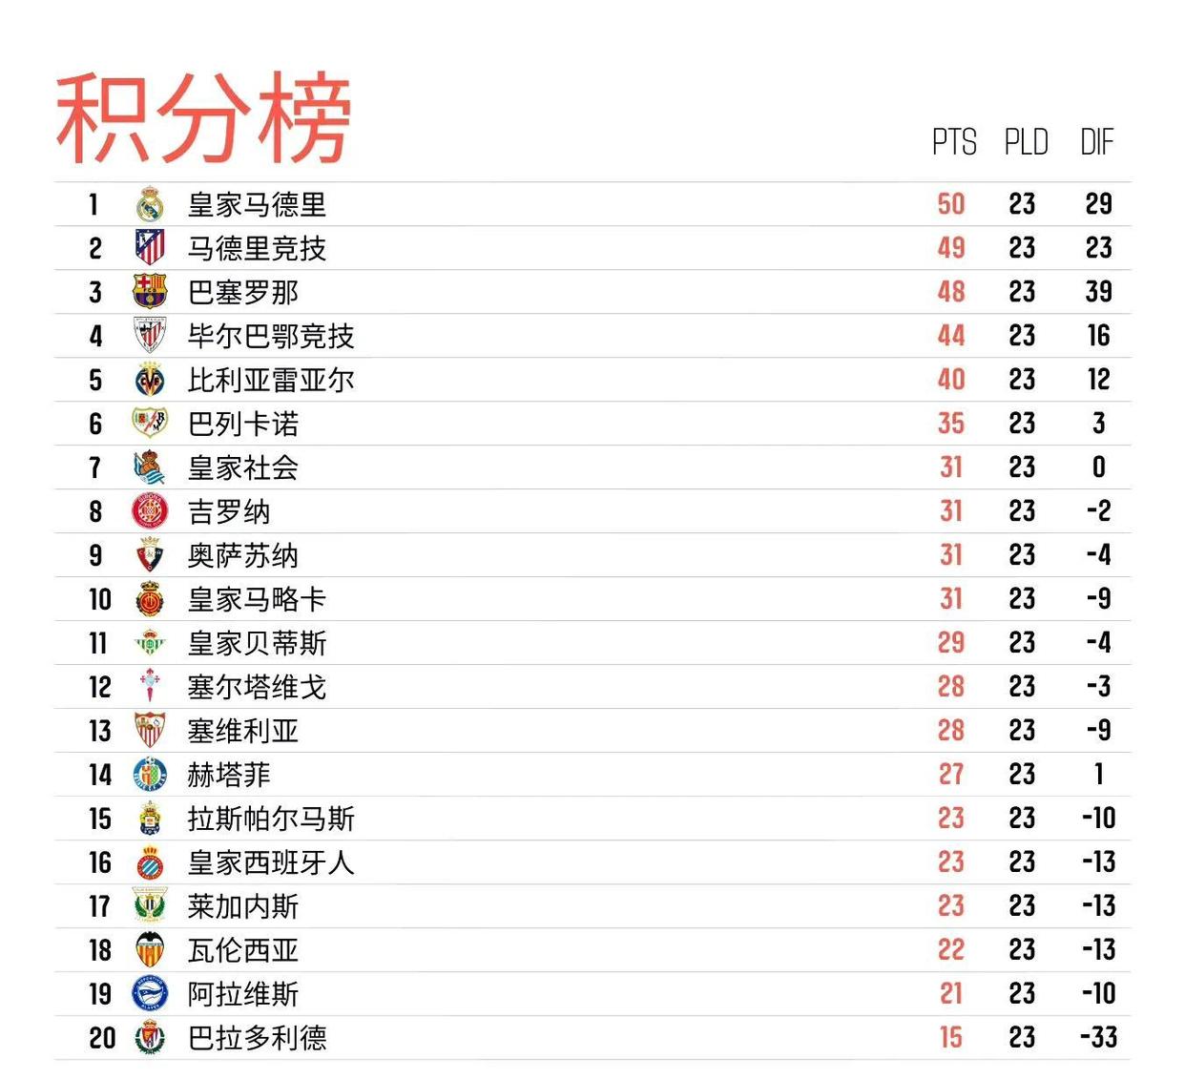Click the Girona red round crest

150,511
